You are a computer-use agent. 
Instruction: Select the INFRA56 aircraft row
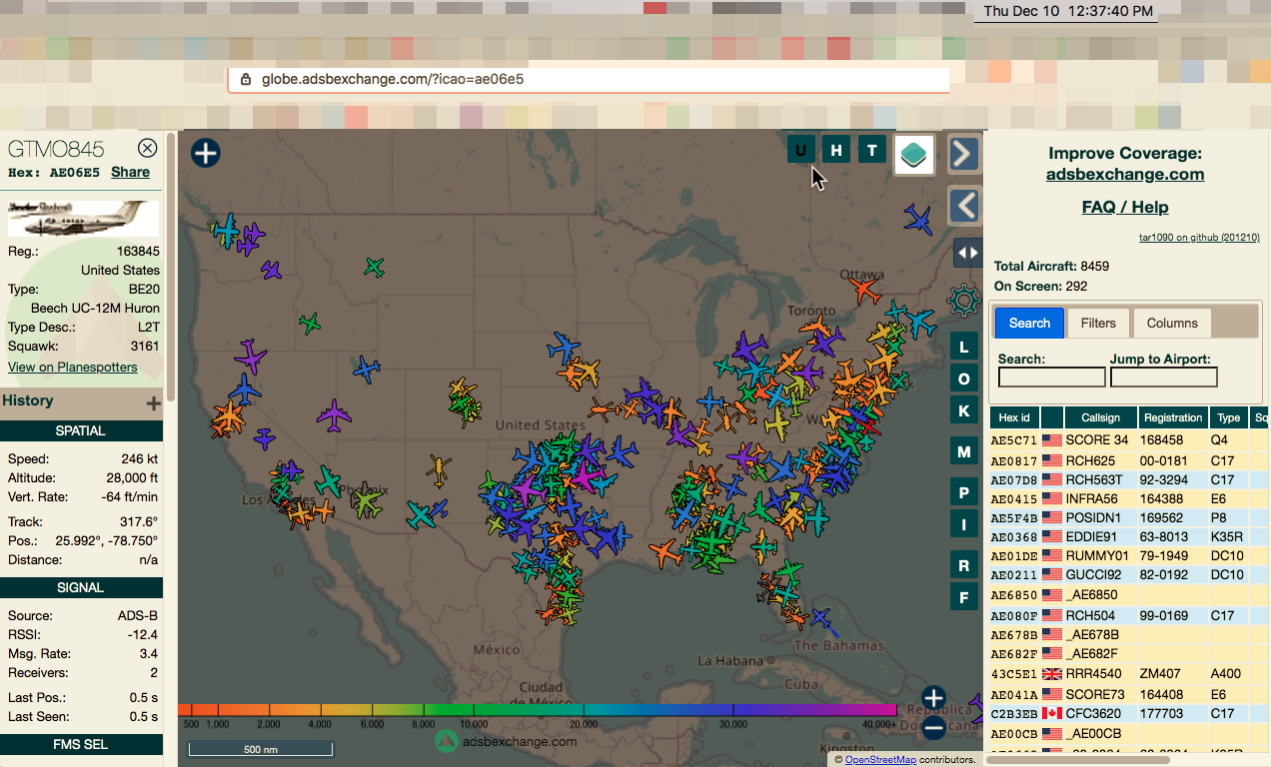(x=1129, y=498)
